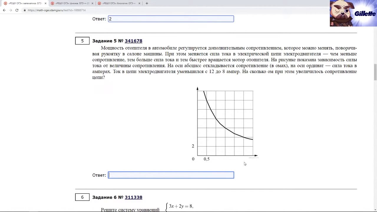Go back to previous page
The height and width of the screenshot is (212, 377).
click(4, 10)
